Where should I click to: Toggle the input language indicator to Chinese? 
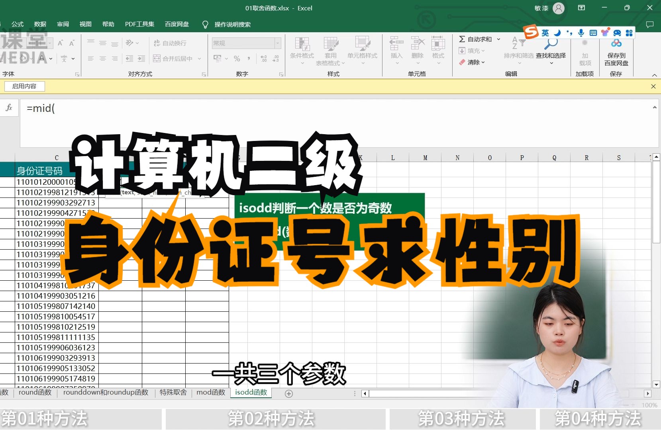click(545, 33)
